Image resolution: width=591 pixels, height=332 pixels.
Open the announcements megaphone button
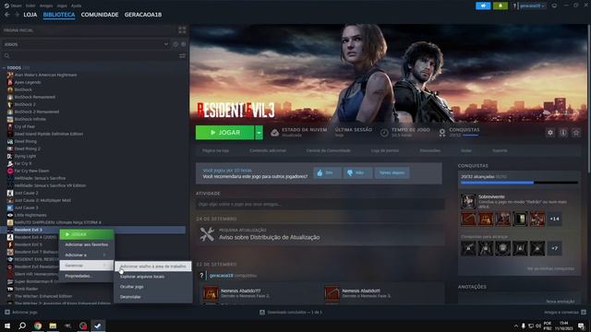point(483,6)
